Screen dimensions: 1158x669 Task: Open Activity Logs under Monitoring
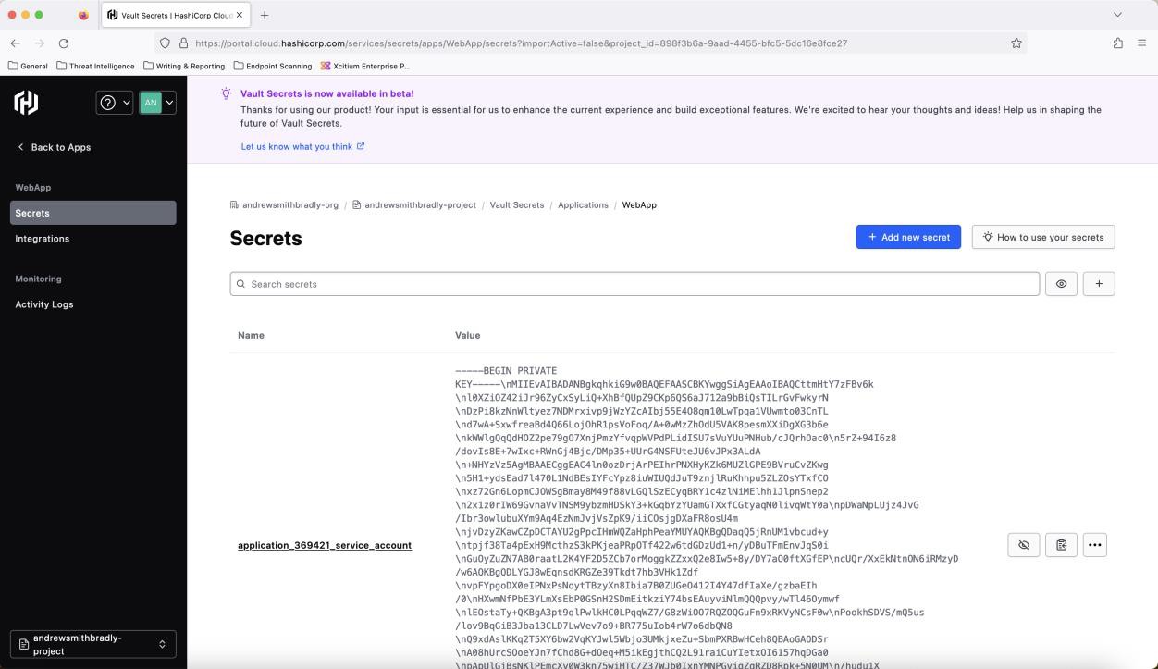[x=44, y=304]
